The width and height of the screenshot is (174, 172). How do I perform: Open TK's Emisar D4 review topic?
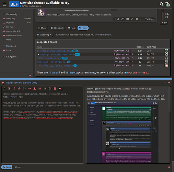point(49,58)
